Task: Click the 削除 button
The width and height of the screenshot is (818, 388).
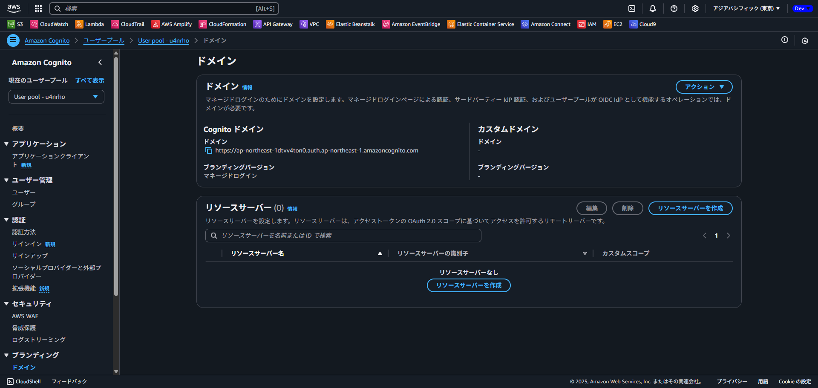Action: [x=628, y=208]
